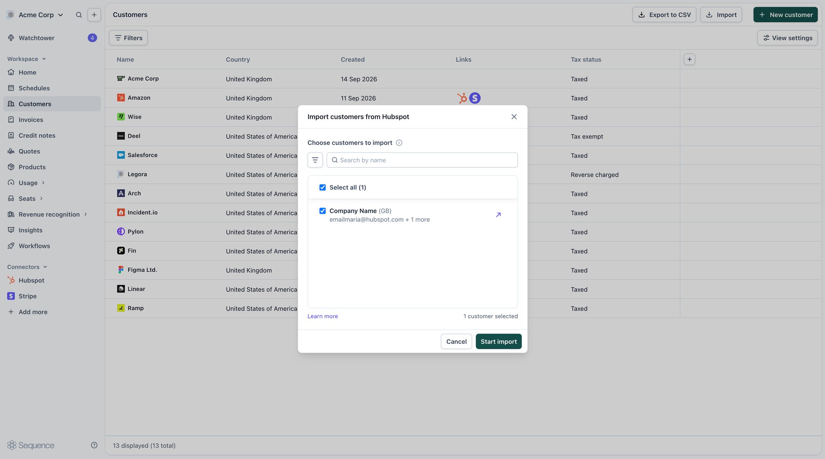Click the Watchtower notification badge showing 4
825x459 pixels.
click(x=92, y=38)
